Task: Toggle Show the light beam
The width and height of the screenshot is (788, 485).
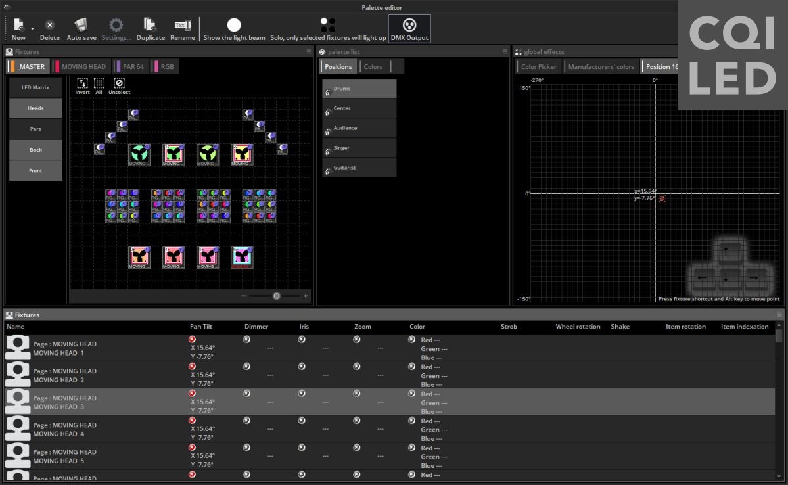Action: [234, 26]
